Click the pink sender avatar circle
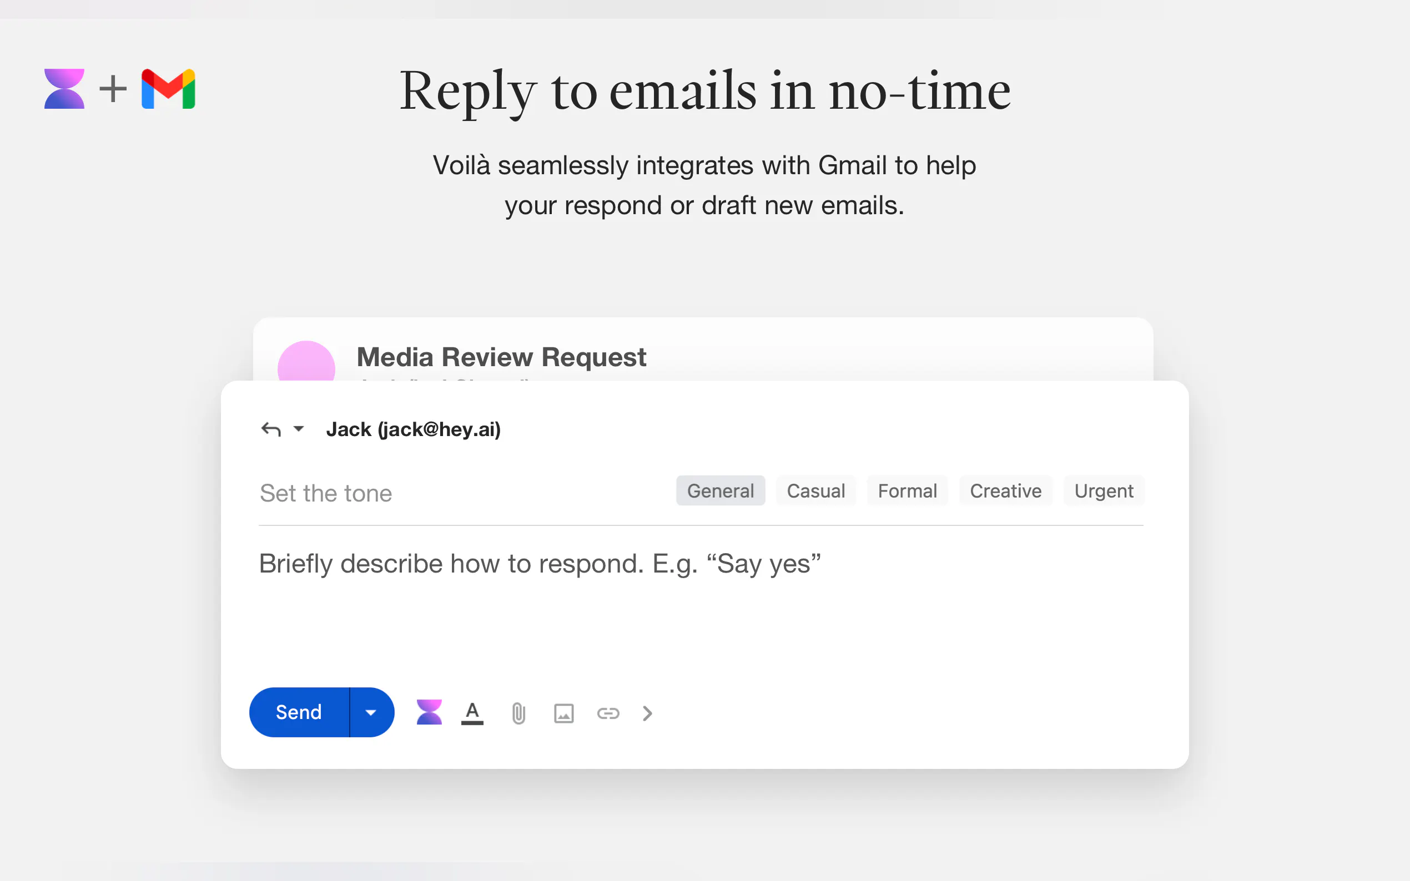1410x881 pixels. tap(306, 361)
